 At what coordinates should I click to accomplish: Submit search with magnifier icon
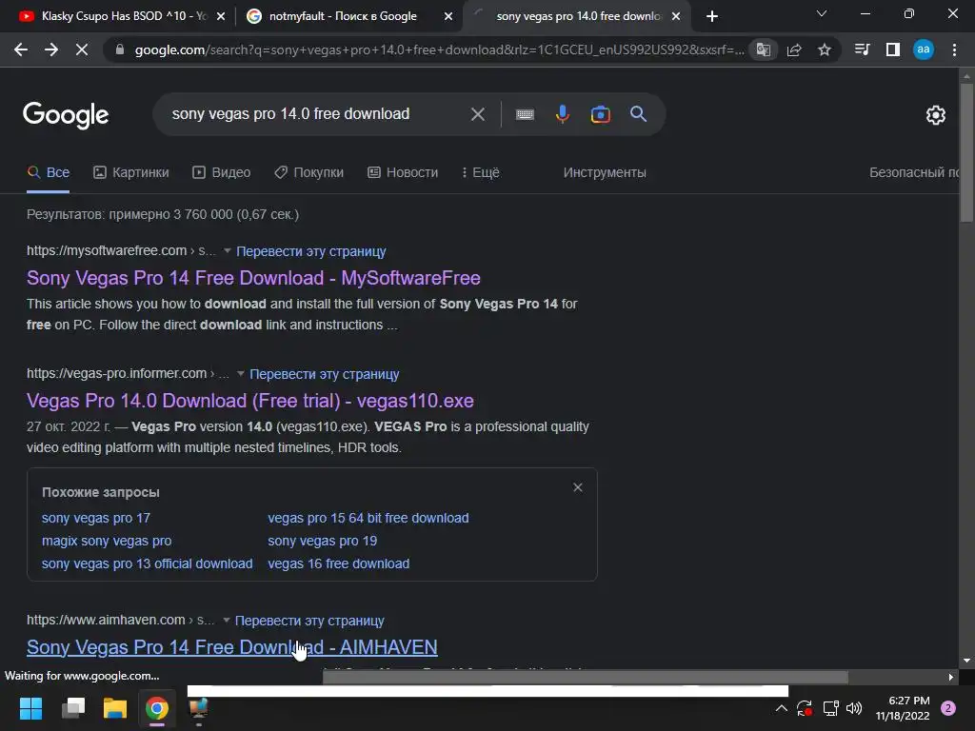coord(638,114)
